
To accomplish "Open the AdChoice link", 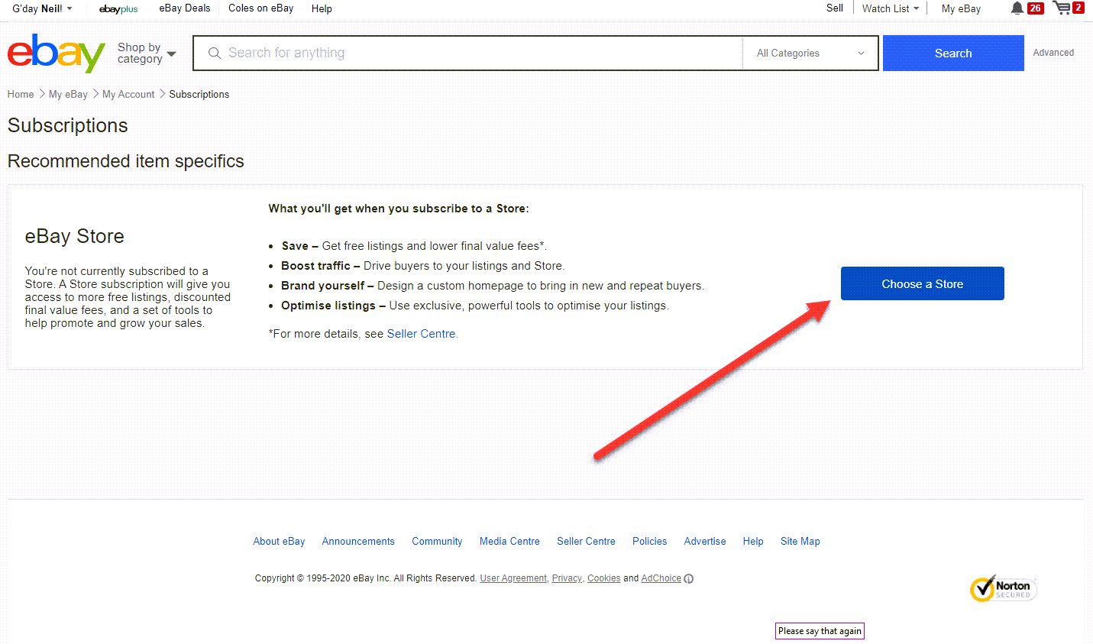I will pos(661,578).
